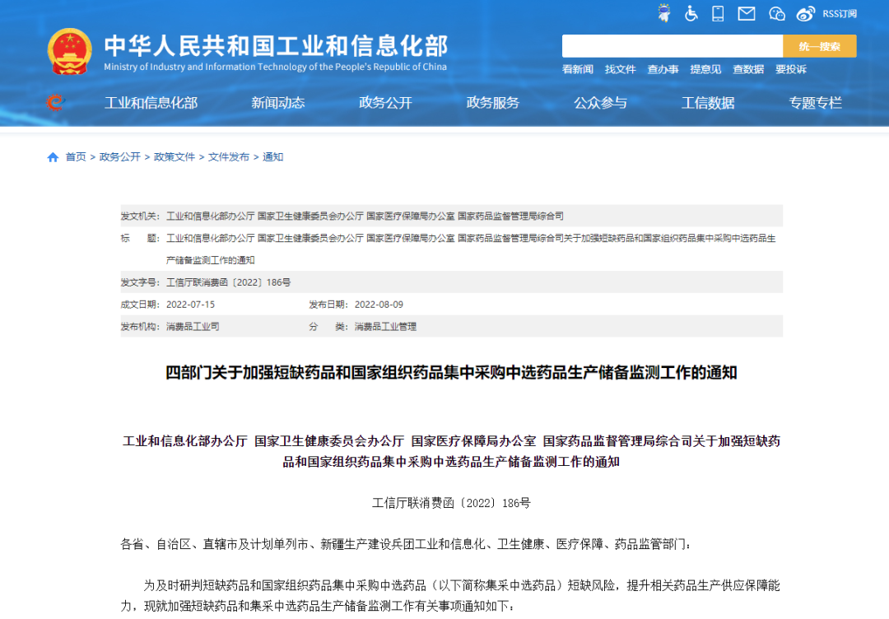Open the WeChat icon
The width and height of the screenshot is (889, 619).
[777, 14]
